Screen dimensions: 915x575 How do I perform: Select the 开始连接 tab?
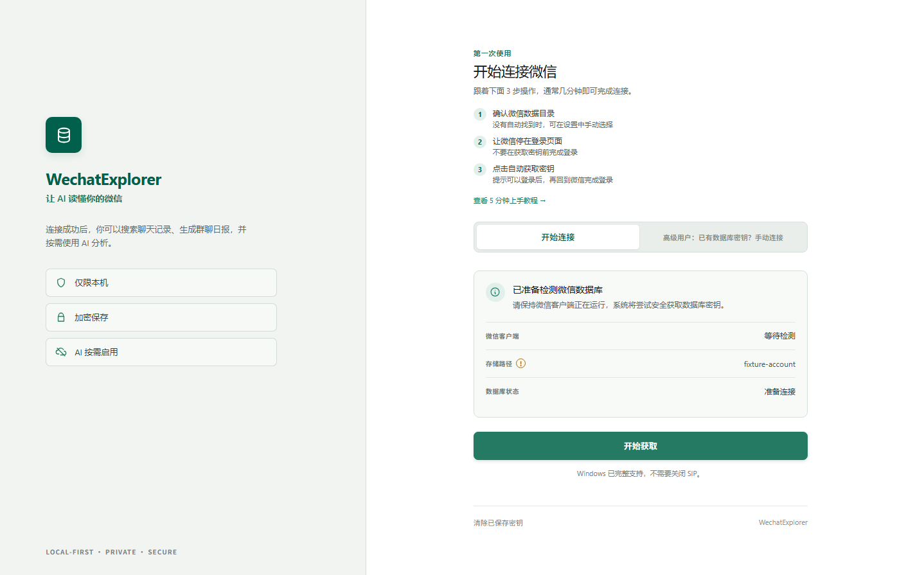[558, 237]
